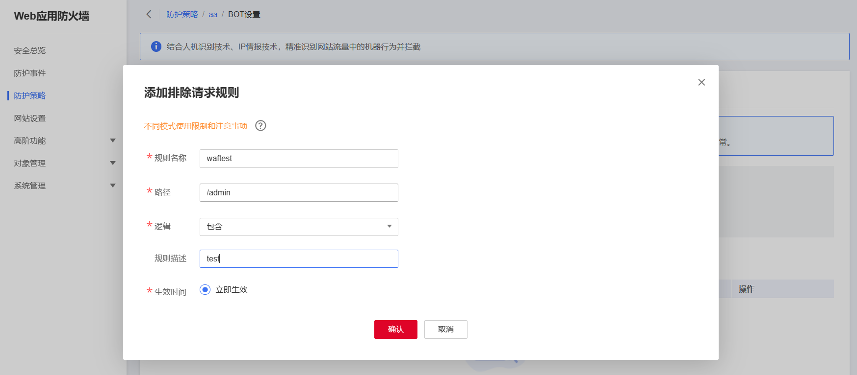Viewport: 857px width, 375px height.
Task: Open help icon beside 不同模式使用限制和注意事项
Action: pyautogui.click(x=261, y=126)
